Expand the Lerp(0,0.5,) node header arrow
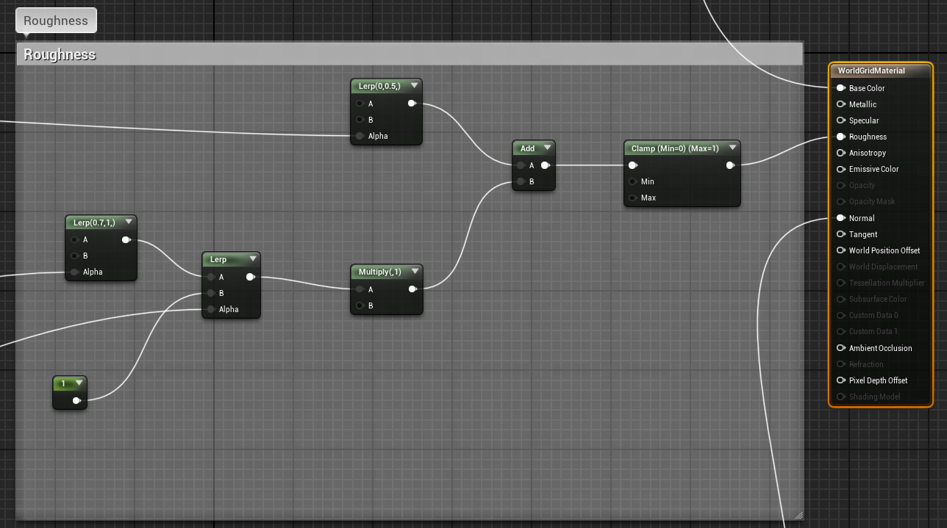947x528 pixels. click(x=414, y=85)
